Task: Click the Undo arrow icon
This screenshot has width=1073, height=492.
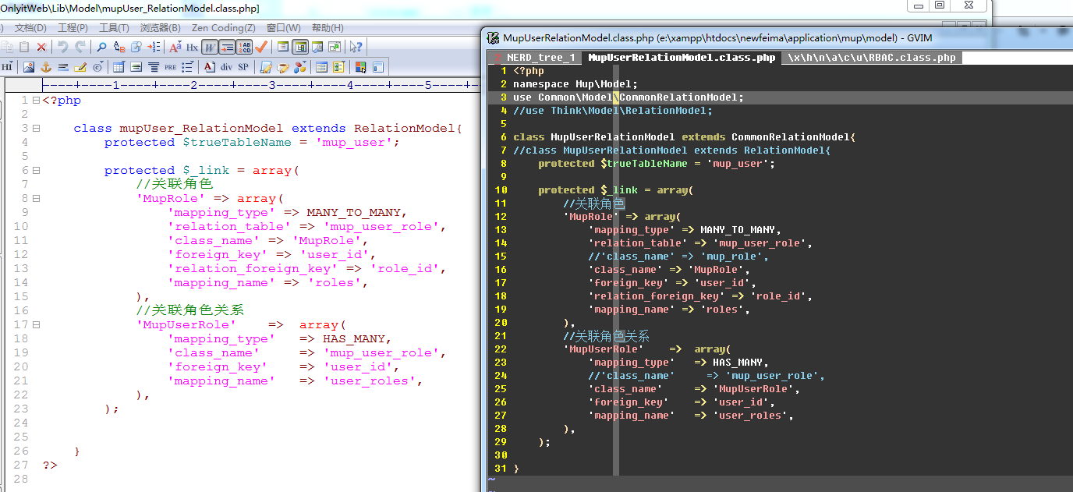Action: (x=63, y=47)
